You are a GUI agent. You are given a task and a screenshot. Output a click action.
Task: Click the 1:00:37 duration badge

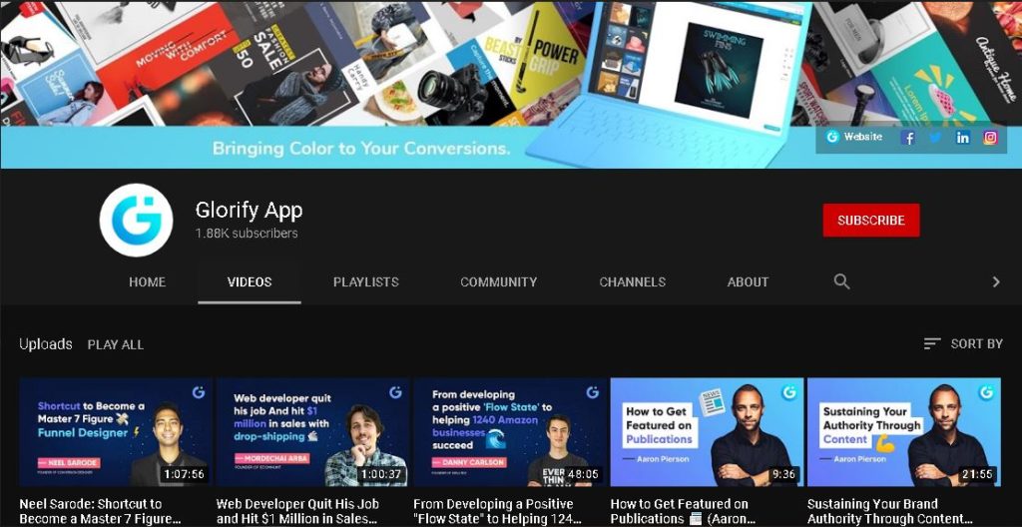(381, 474)
